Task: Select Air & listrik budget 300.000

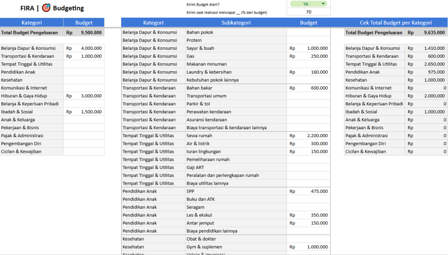Action: (x=308, y=144)
